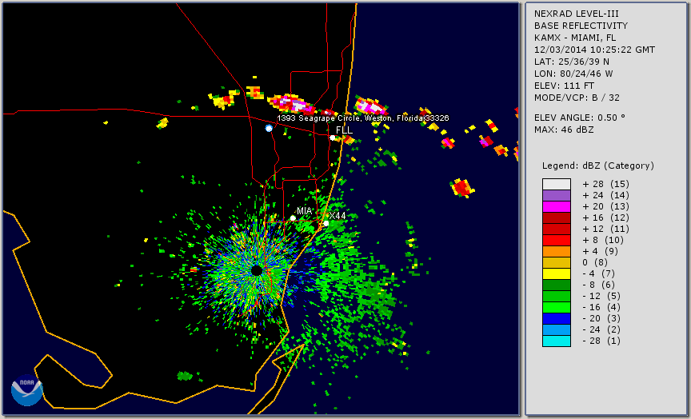Viewport: 691px width, 419px height.
Task: Select the +4 dBZ orange swatch
Action: click(x=556, y=252)
